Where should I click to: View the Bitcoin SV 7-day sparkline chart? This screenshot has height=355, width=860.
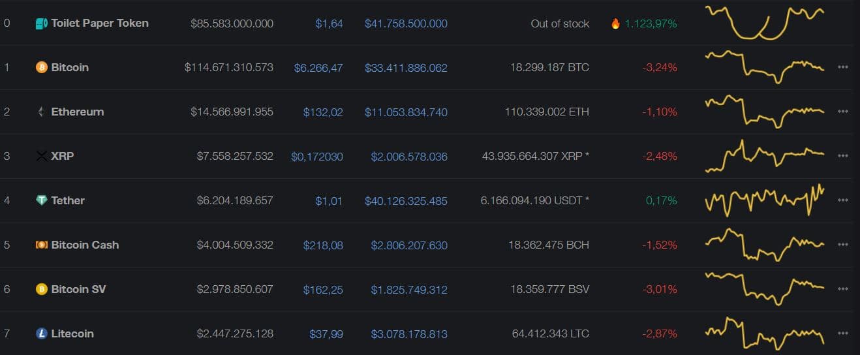click(764, 288)
